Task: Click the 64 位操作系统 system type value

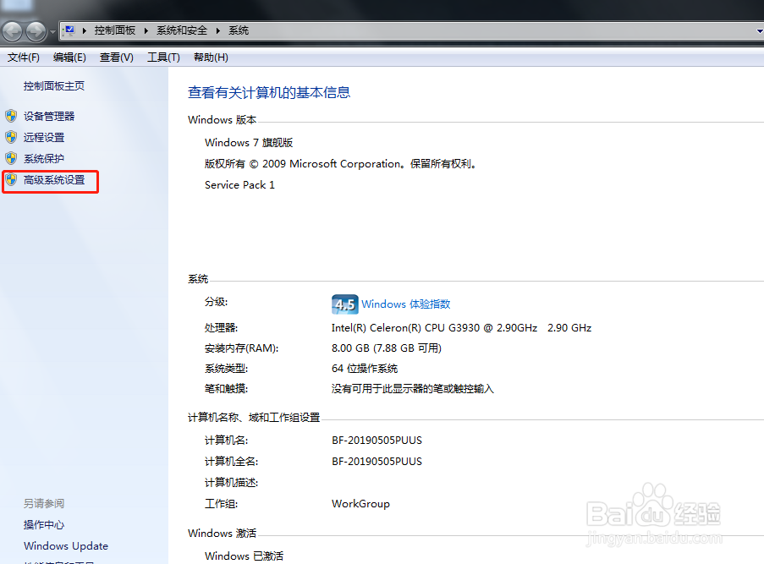Action: click(x=365, y=369)
